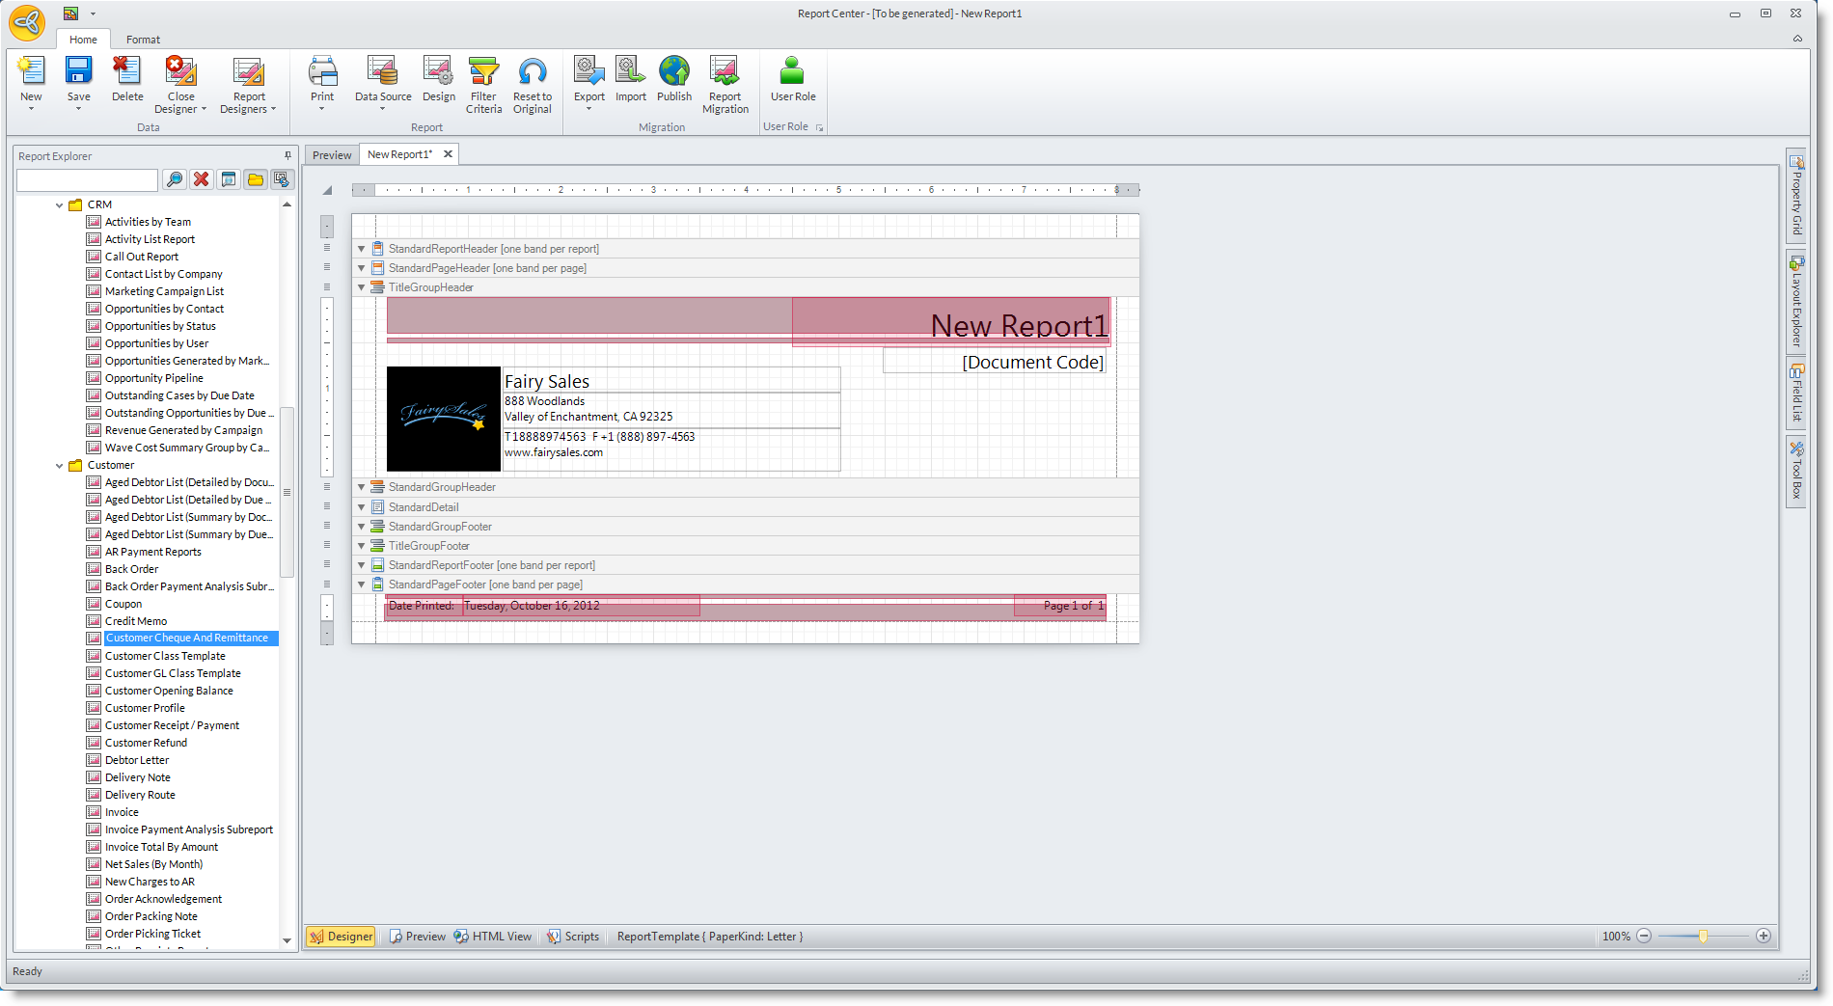Switch to the Preview document tab
Screen dimensions: 1833x1006
click(332, 155)
